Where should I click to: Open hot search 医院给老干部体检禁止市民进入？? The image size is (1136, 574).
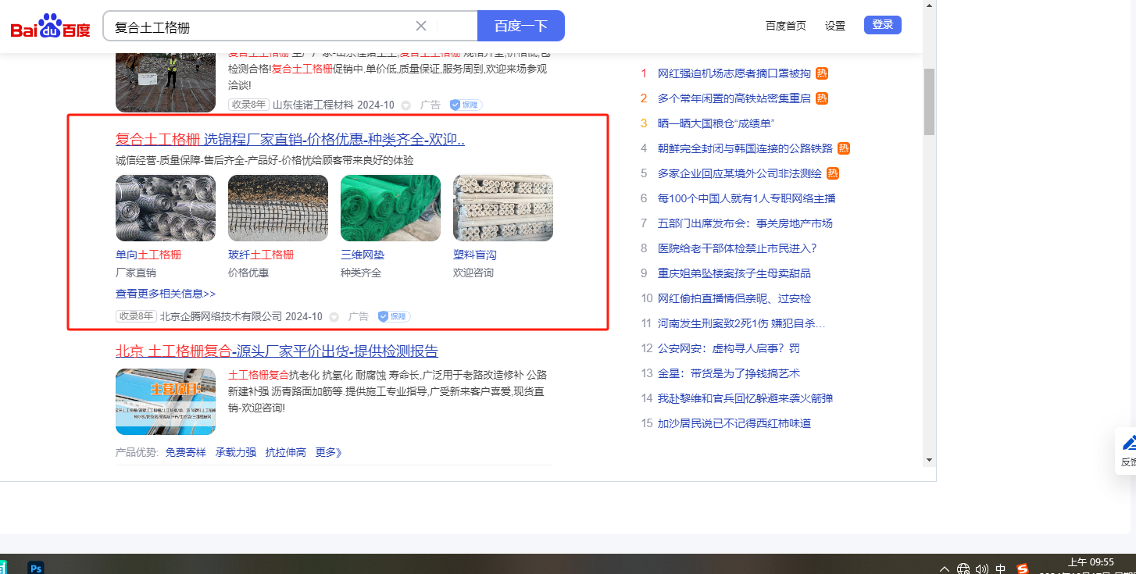pos(738,248)
